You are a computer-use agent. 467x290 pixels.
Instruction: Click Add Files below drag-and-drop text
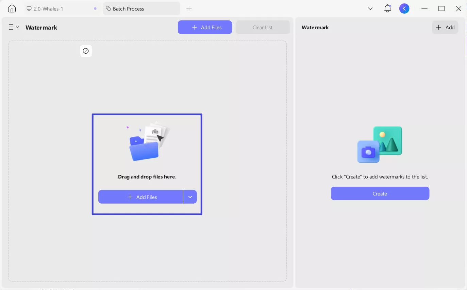(140, 197)
